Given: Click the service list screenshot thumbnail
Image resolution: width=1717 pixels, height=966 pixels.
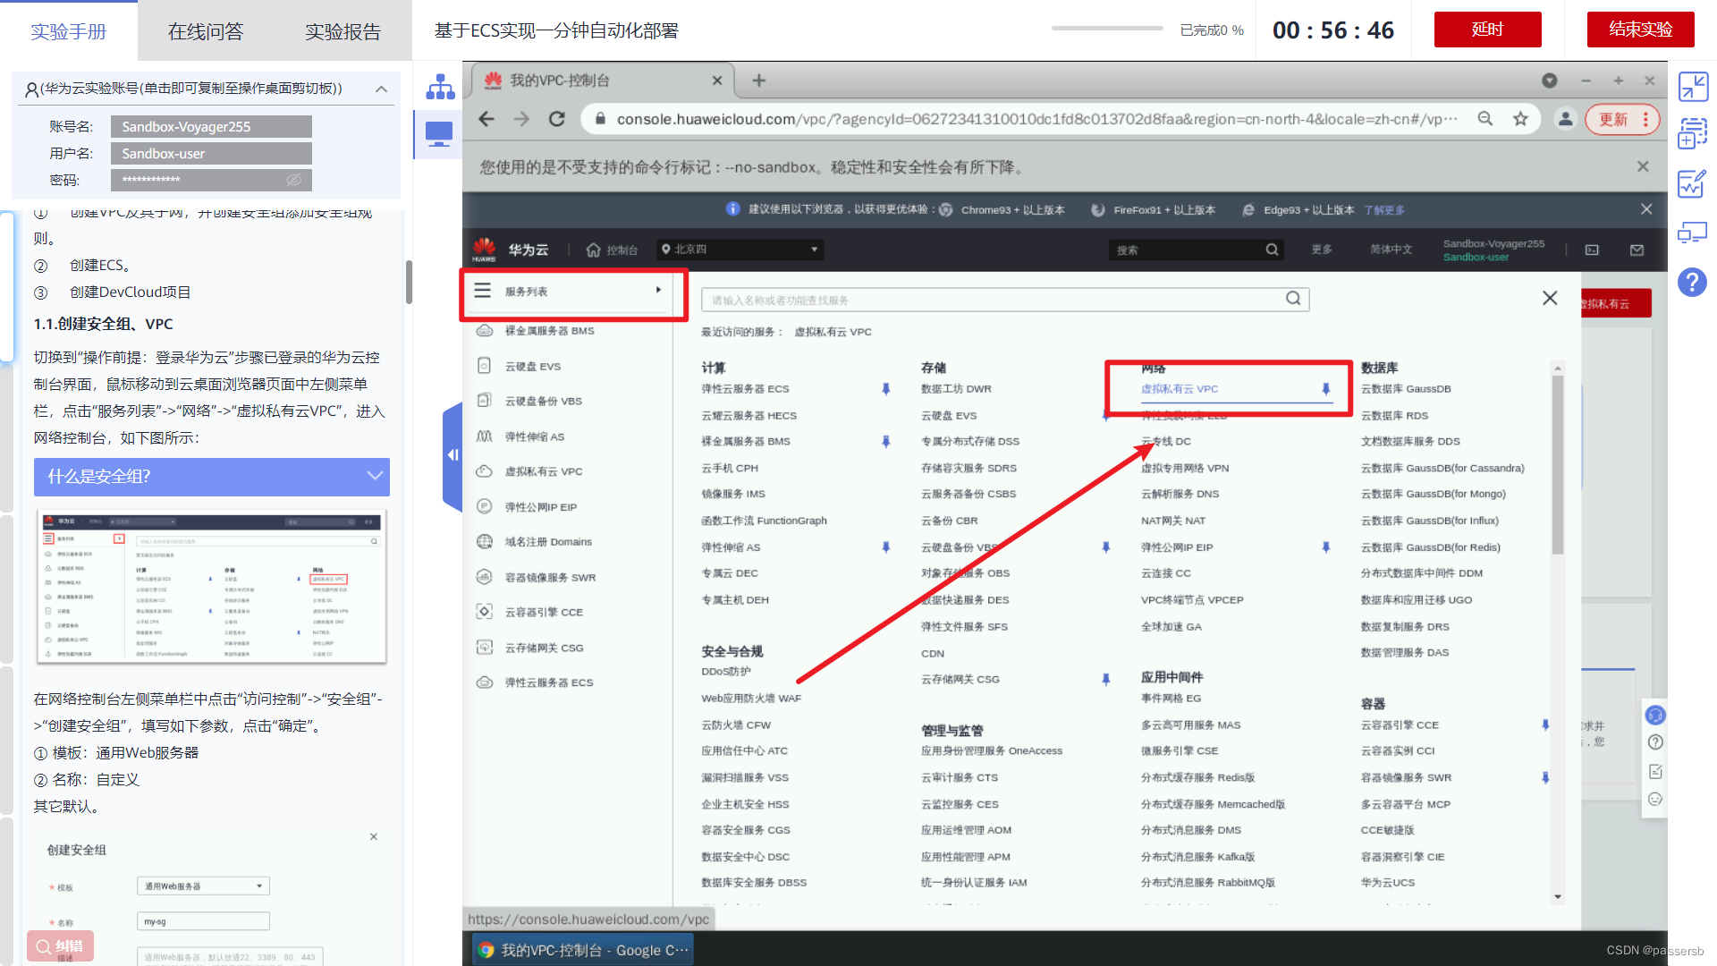Looking at the screenshot, I should (x=211, y=586).
